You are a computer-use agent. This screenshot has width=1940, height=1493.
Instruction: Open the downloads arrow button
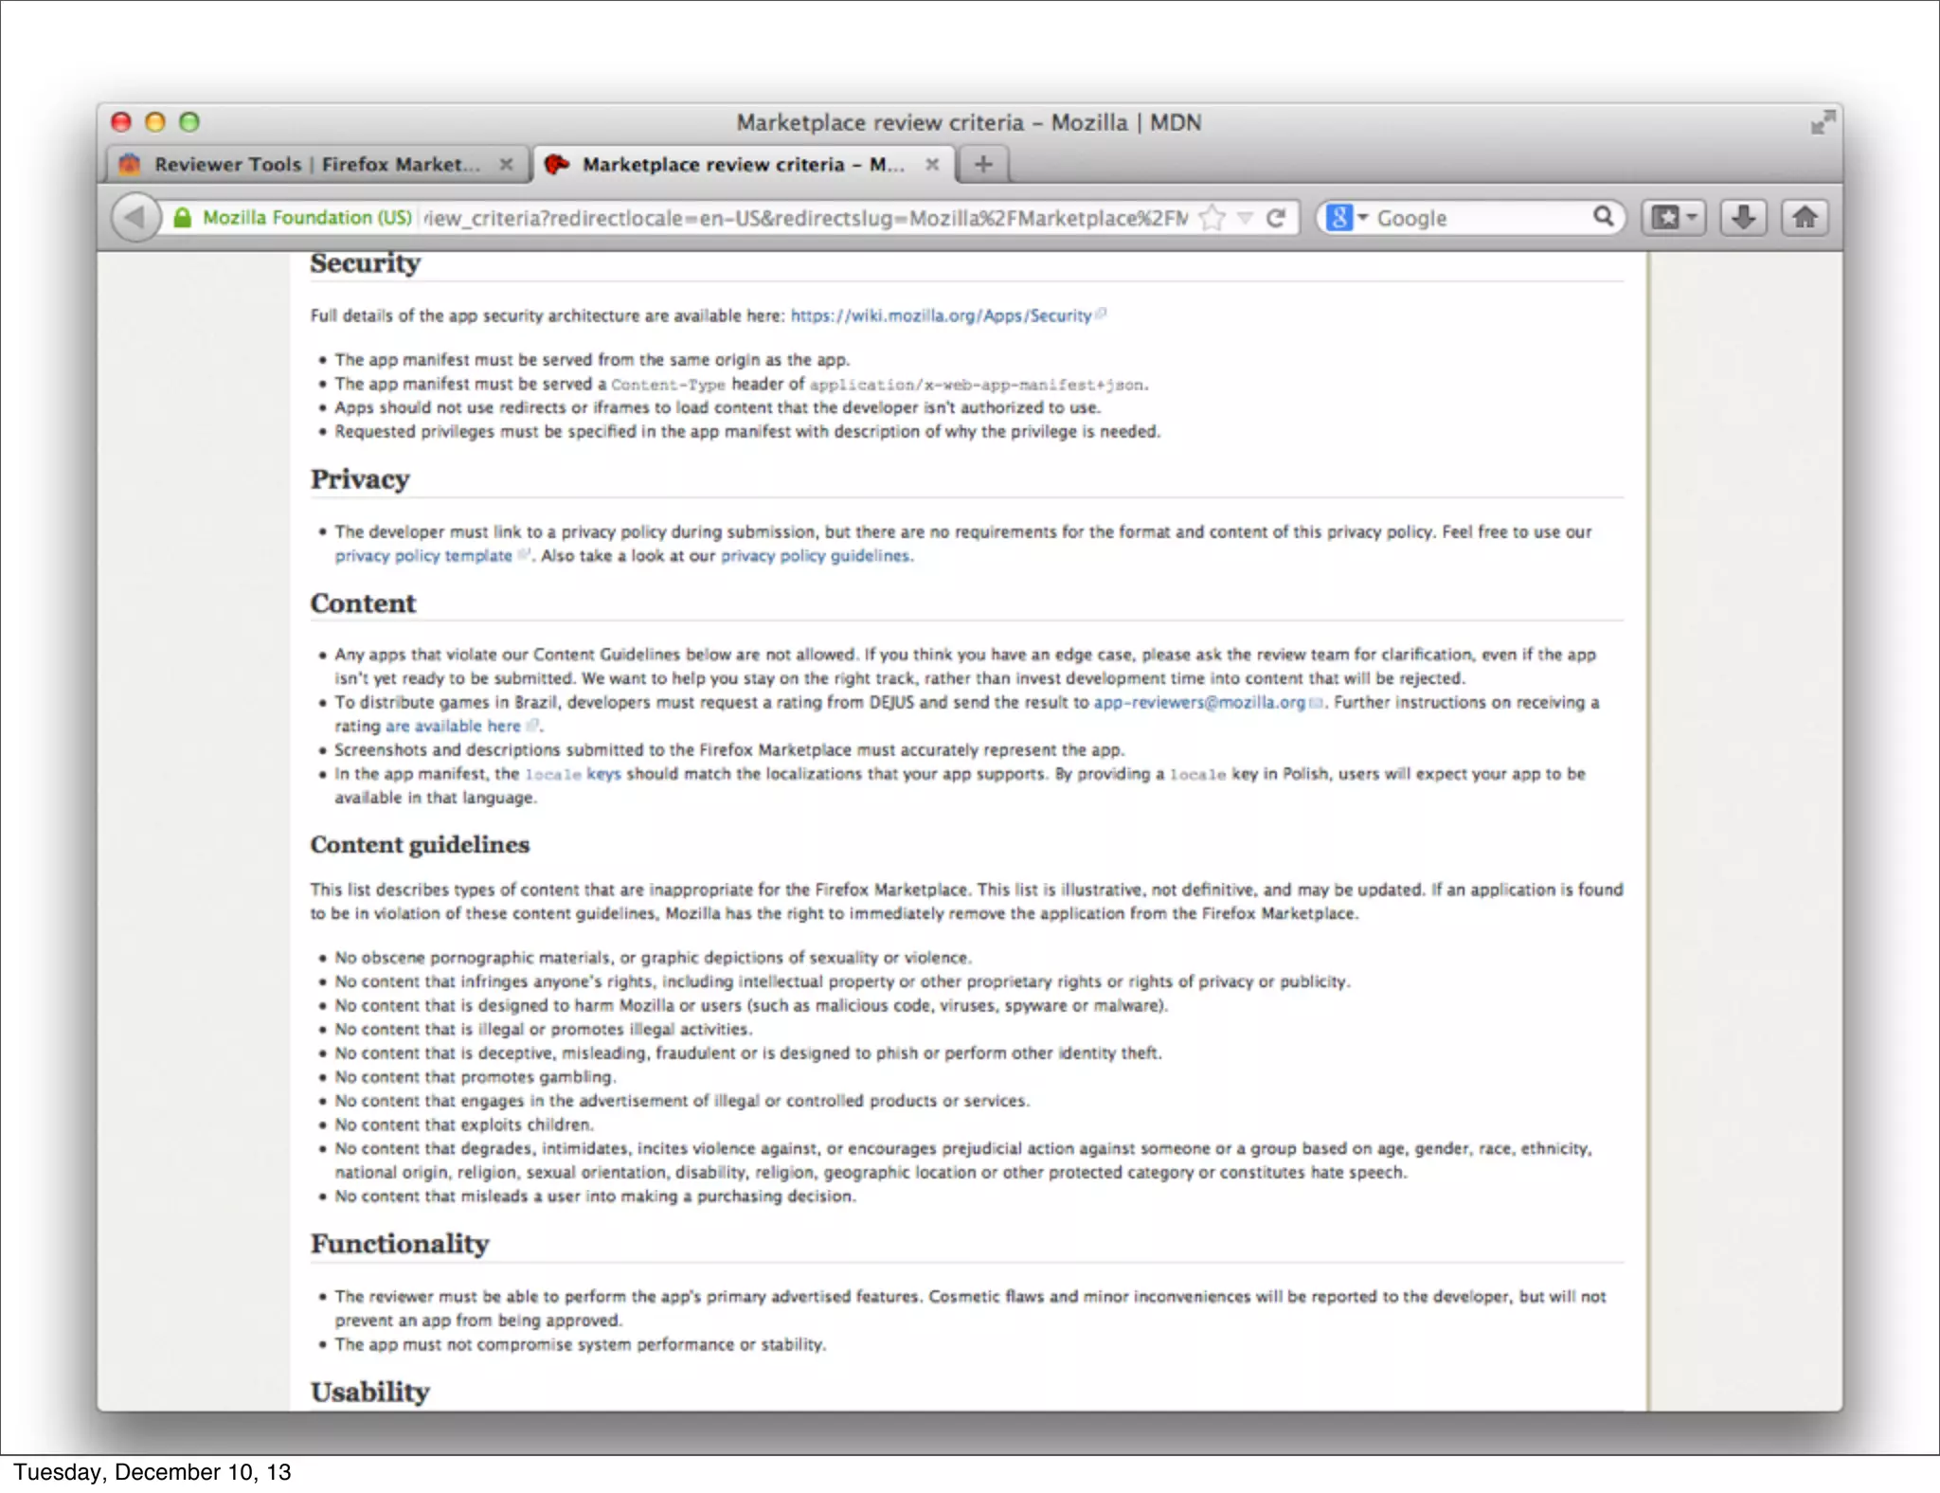pyautogui.click(x=1743, y=218)
